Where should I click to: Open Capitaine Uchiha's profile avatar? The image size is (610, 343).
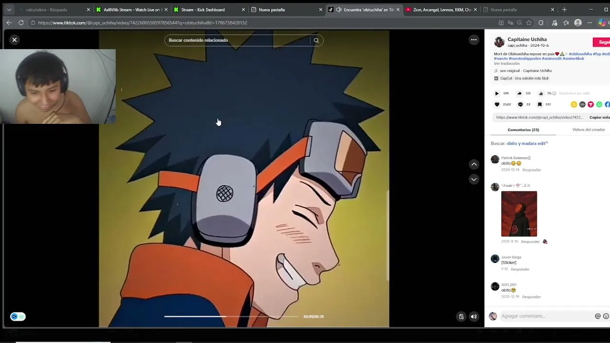[499, 42]
